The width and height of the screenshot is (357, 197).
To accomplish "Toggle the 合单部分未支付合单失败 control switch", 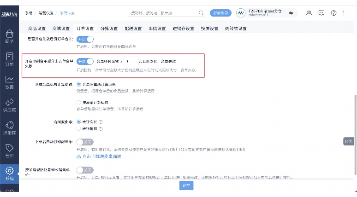I will (85, 61).
